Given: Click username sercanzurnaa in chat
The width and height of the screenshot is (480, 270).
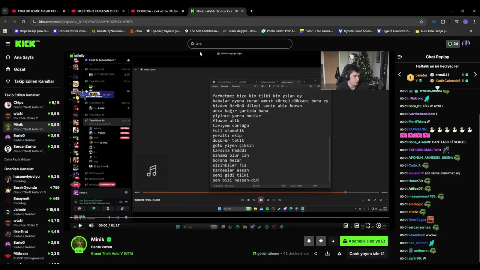Looking at the screenshot, I should 420,228.
